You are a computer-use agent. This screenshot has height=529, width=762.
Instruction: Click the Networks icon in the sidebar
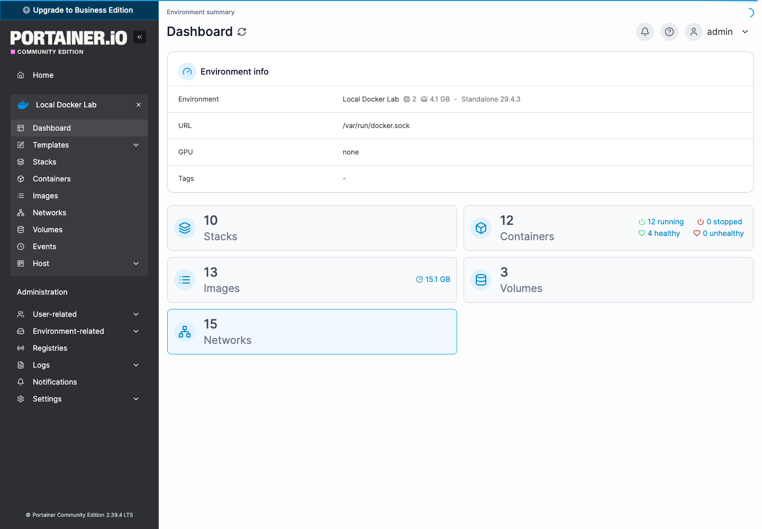coord(21,213)
